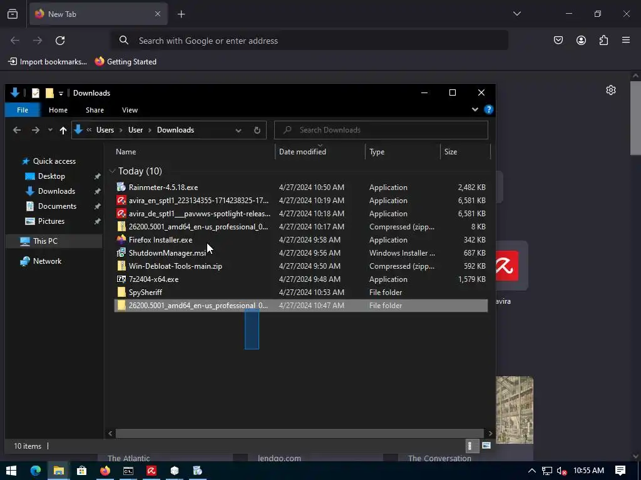The height and width of the screenshot is (480, 641).
Task: Select the SpySheriff folder
Action: coord(301,292)
